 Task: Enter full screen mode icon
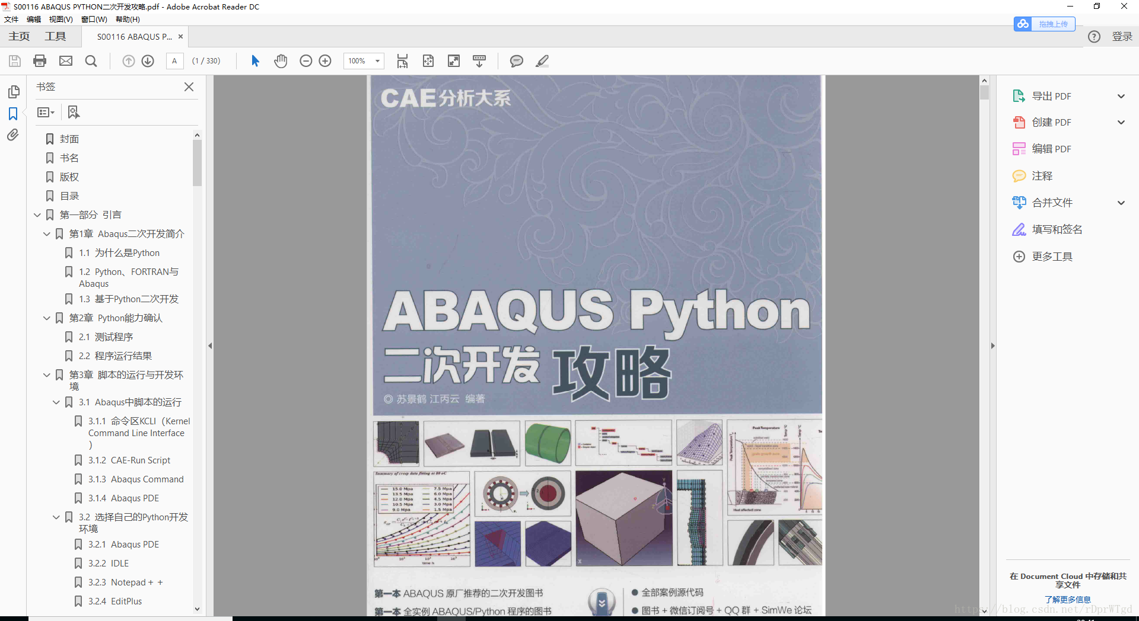454,61
